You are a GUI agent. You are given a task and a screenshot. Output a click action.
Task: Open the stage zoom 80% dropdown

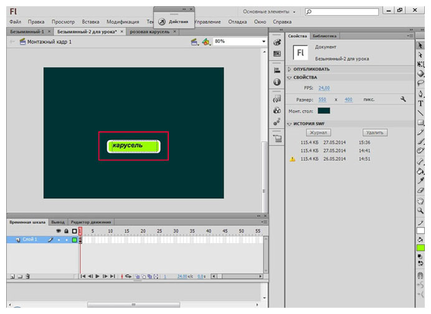(263, 42)
